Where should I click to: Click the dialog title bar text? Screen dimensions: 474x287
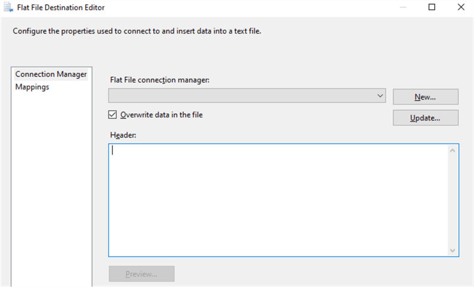coord(61,7)
